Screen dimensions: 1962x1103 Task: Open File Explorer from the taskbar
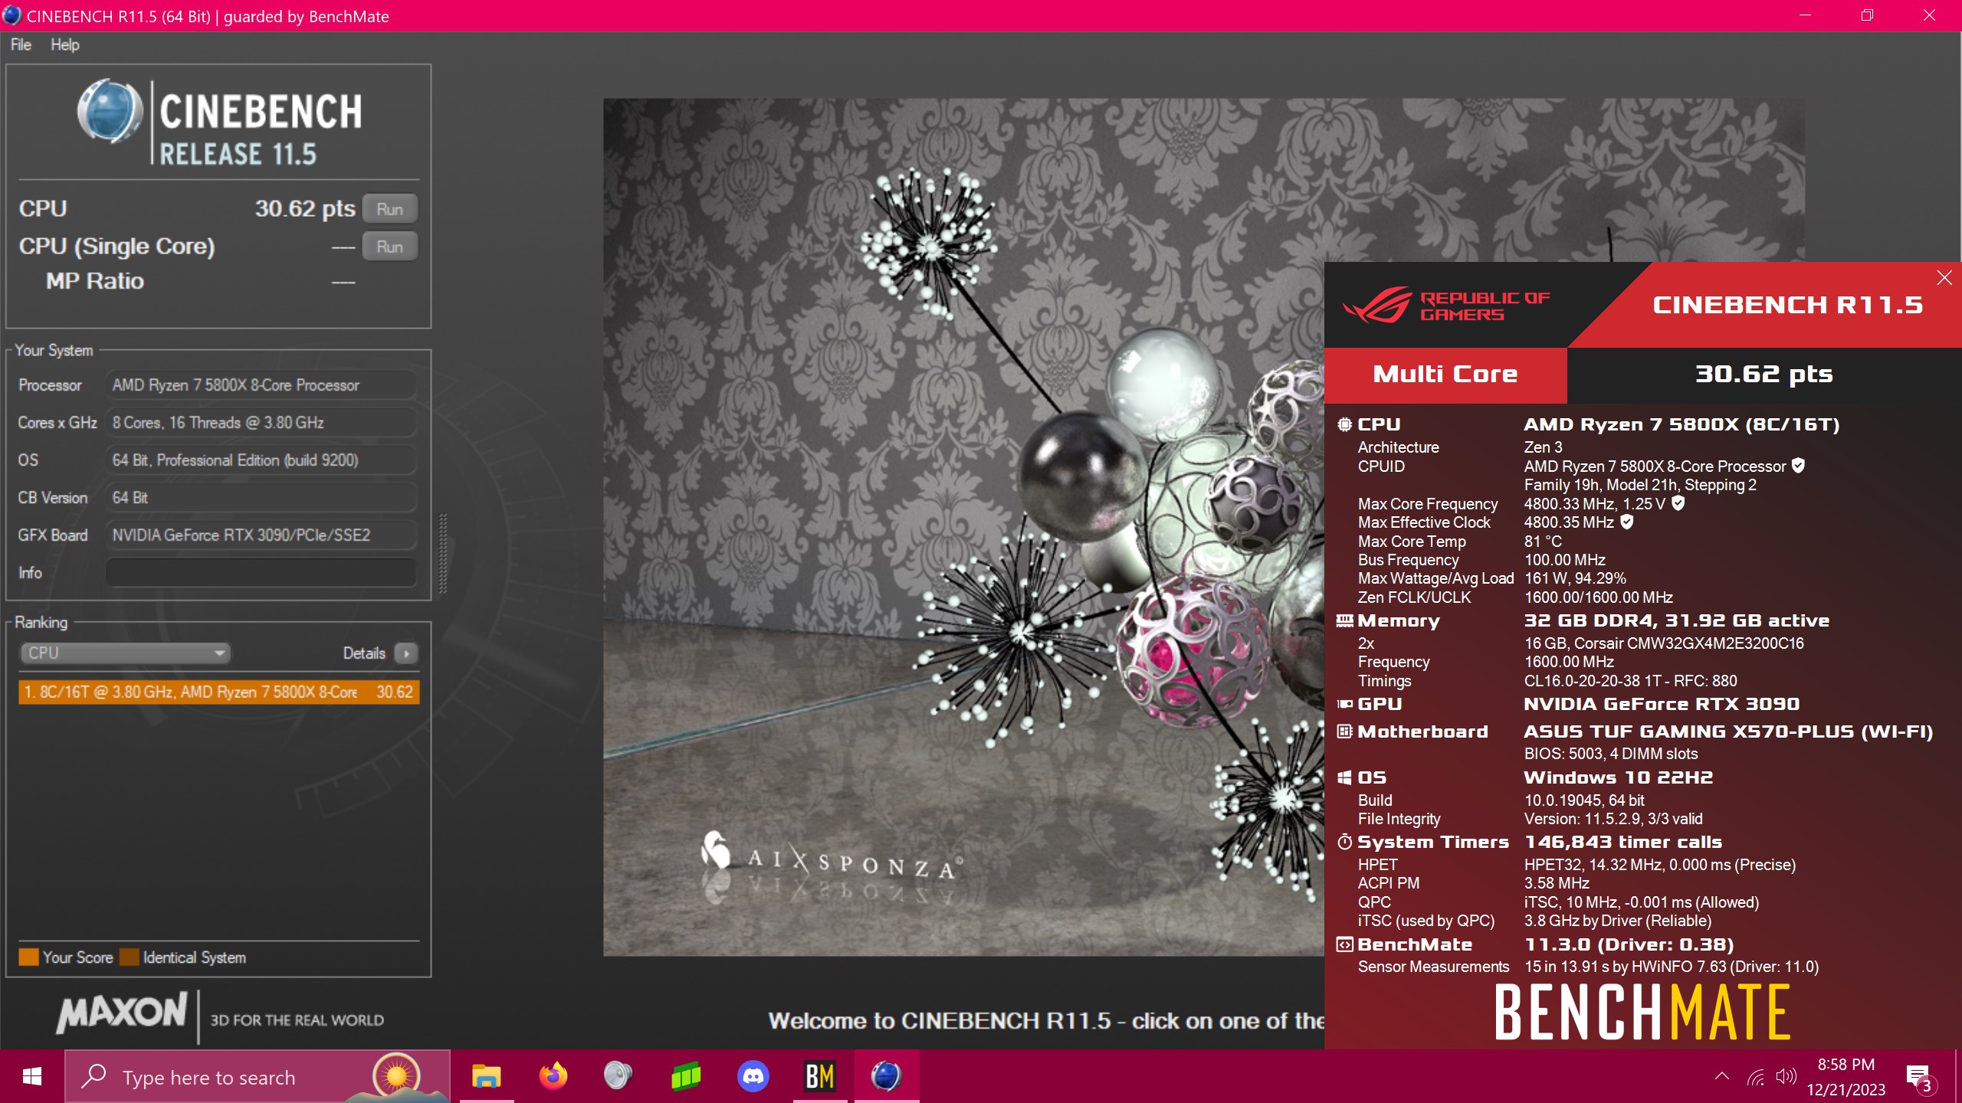click(486, 1077)
